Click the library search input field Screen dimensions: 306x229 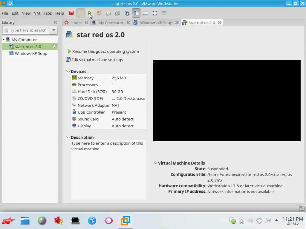click(x=26, y=30)
